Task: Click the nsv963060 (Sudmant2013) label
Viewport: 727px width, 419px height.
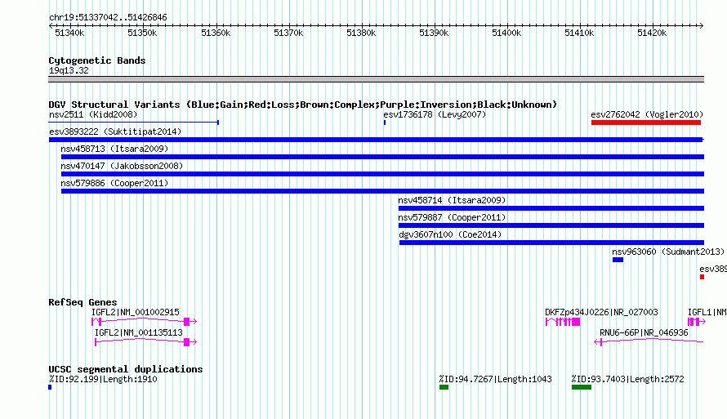Action: [x=668, y=252]
